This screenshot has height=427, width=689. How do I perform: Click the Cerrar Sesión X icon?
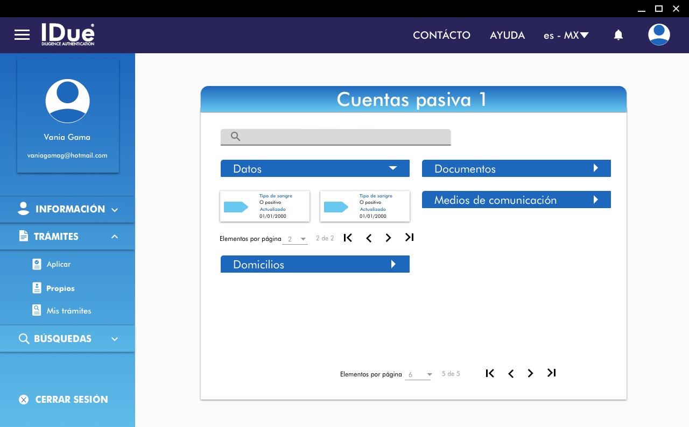pyautogui.click(x=24, y=400)
